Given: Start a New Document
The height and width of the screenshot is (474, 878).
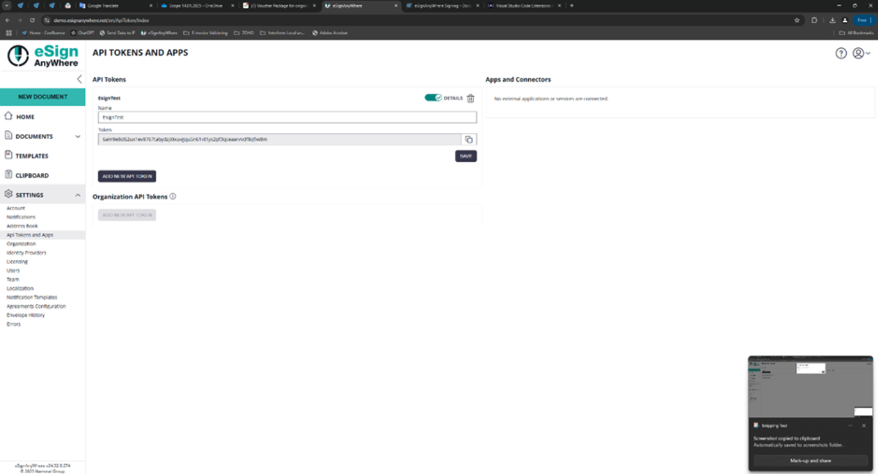Looking at the screenshot, I should (42, 97).
